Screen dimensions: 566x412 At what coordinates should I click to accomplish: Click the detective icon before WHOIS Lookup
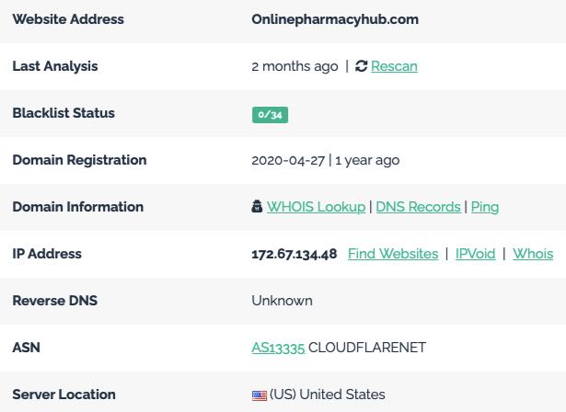[x=257, y=206]
